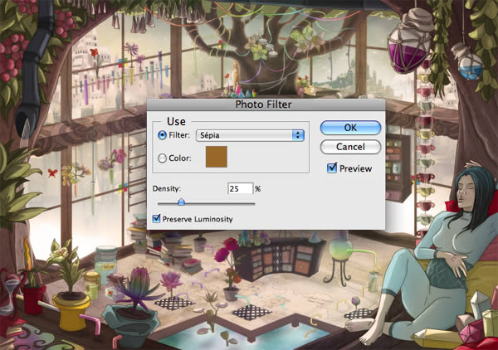Select the Color radio button

(162, 158)
